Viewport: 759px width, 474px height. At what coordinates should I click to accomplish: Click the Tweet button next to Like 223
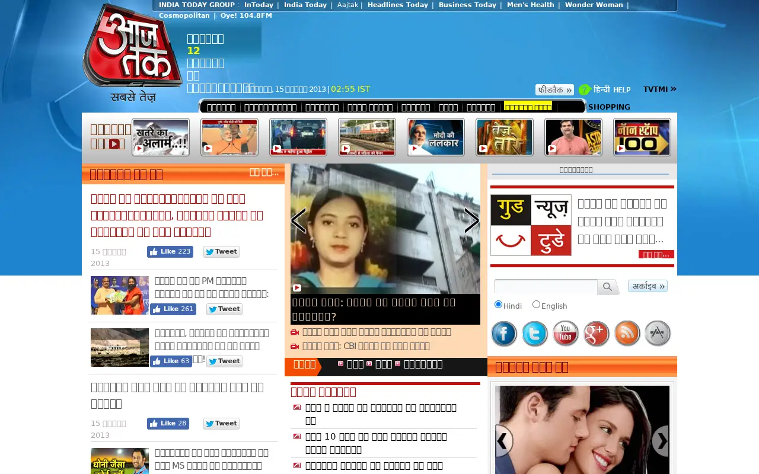point(221,252)
